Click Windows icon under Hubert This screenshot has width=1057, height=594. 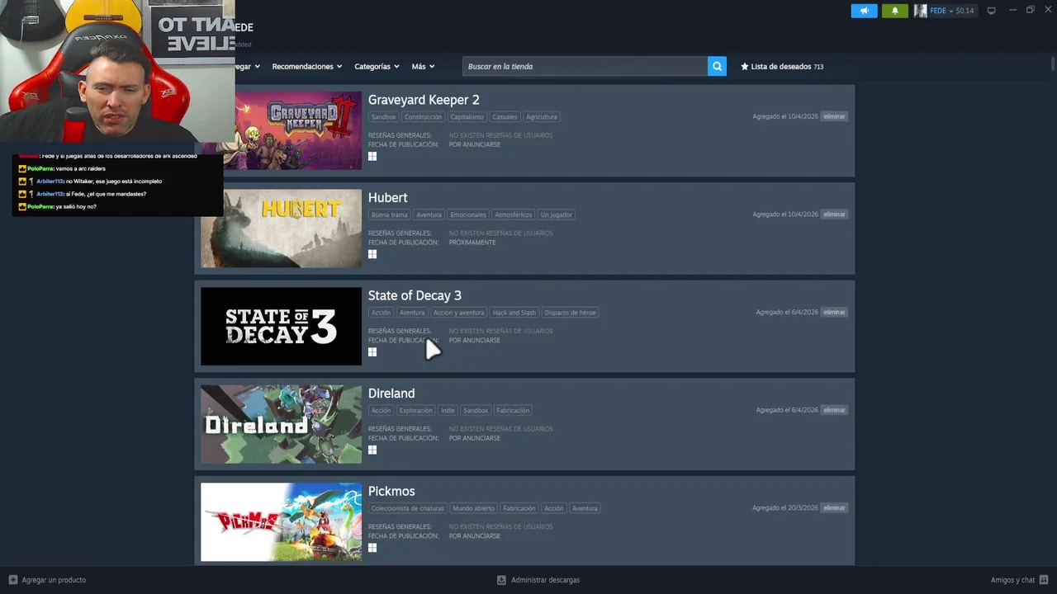click(372, 254)
